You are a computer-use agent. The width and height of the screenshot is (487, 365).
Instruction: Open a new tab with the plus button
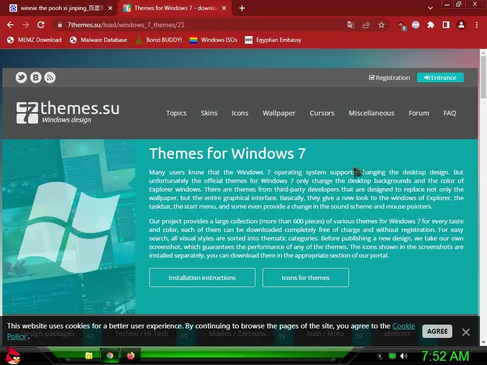(x=242, y=8)
